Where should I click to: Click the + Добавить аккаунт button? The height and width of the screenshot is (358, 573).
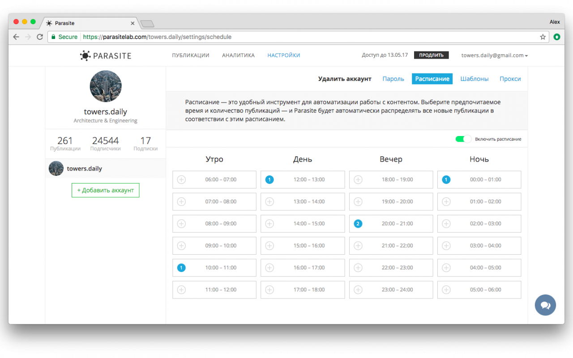click(x=106, y=190)
